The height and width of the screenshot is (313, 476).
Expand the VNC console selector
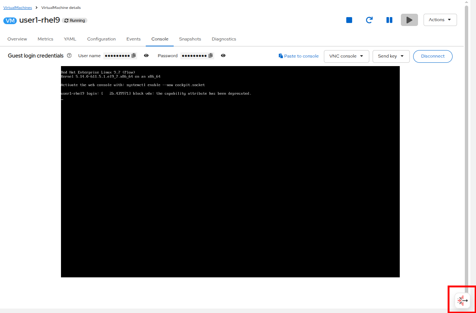coord(346,56)
